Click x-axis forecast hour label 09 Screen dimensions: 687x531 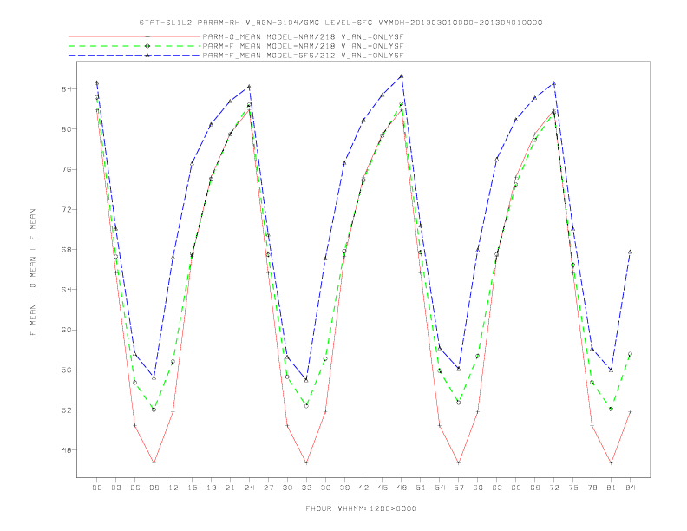[154, 488]
